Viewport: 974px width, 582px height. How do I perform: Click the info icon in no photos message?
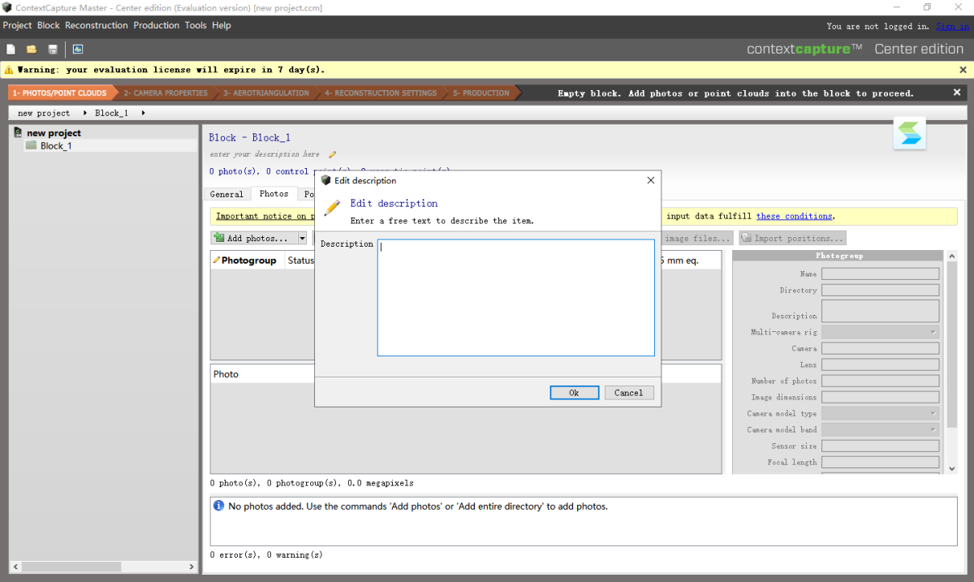(217, 506)
